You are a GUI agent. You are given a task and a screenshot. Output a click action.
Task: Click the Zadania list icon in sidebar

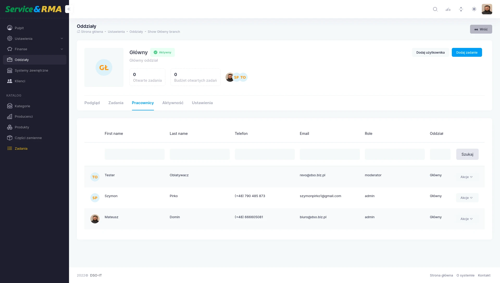(x=10, y=149)
